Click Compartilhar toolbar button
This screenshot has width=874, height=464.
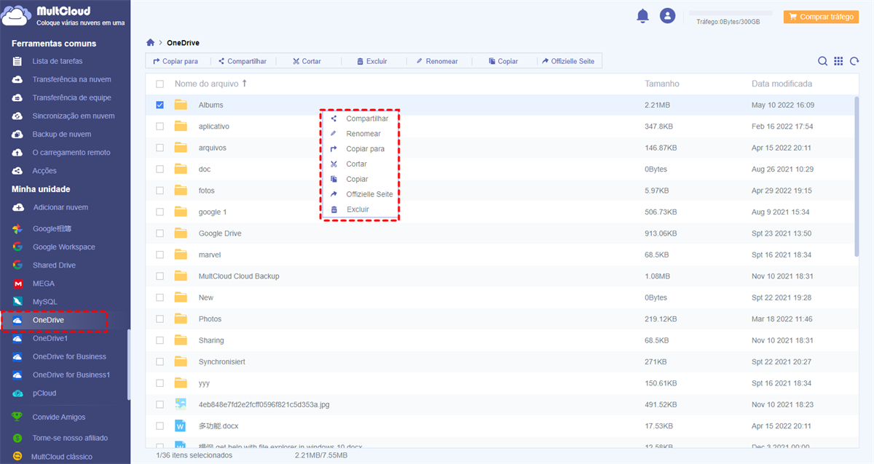pyautogui.click(x=243, y=61)
